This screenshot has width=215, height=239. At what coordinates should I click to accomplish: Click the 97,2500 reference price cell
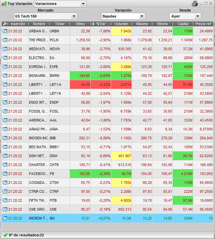[203, 191]
